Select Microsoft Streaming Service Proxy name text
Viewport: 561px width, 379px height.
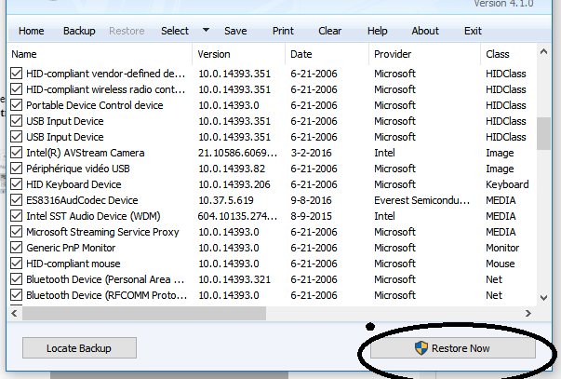point(102,232)
